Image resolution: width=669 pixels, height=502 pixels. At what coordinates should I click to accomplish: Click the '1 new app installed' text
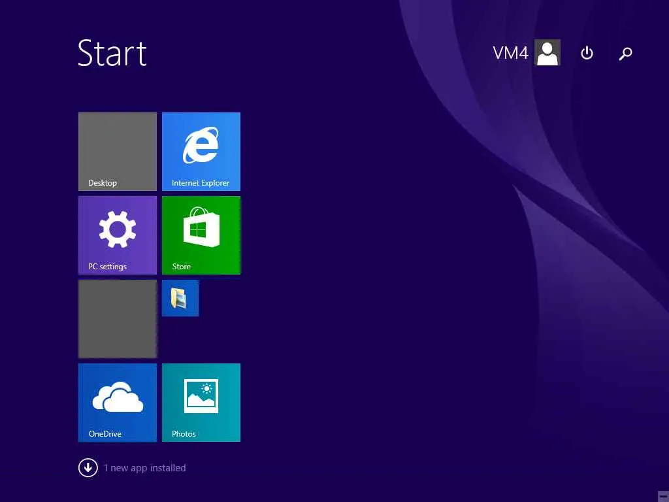tap(144, 468)
